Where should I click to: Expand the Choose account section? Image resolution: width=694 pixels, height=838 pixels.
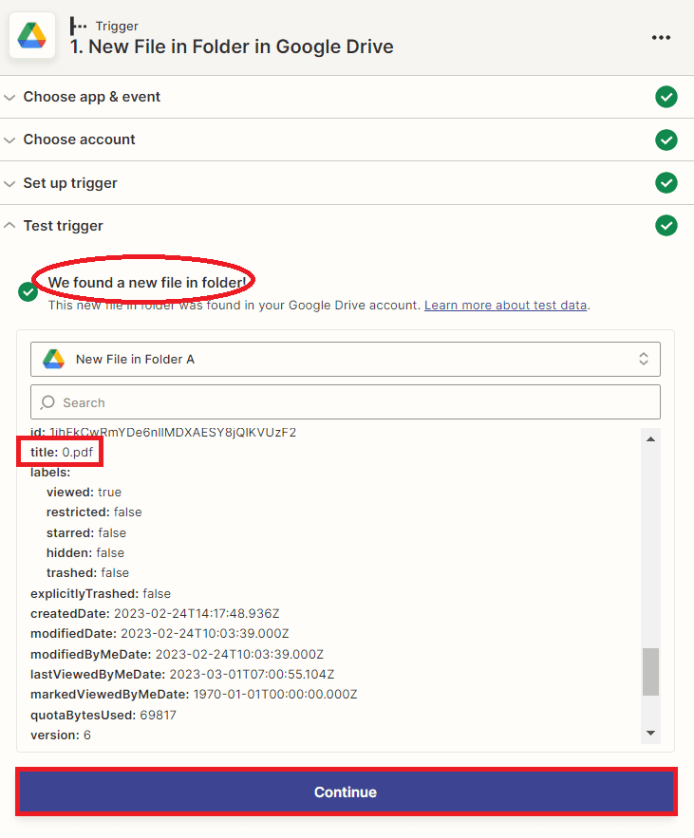tap(80, 140)
